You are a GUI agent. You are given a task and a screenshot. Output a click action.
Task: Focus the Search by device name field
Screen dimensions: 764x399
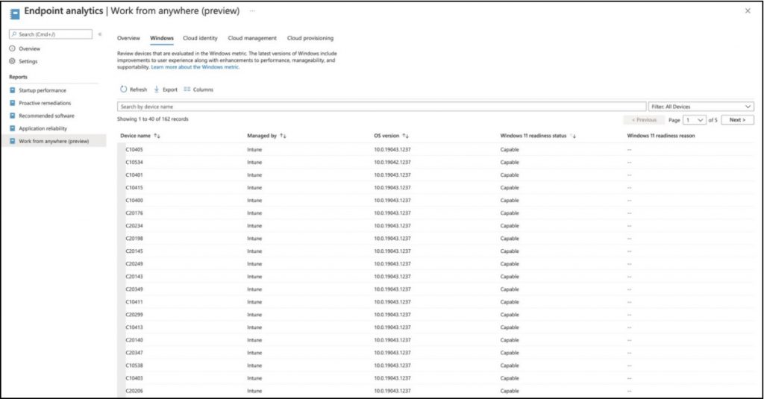381,107
